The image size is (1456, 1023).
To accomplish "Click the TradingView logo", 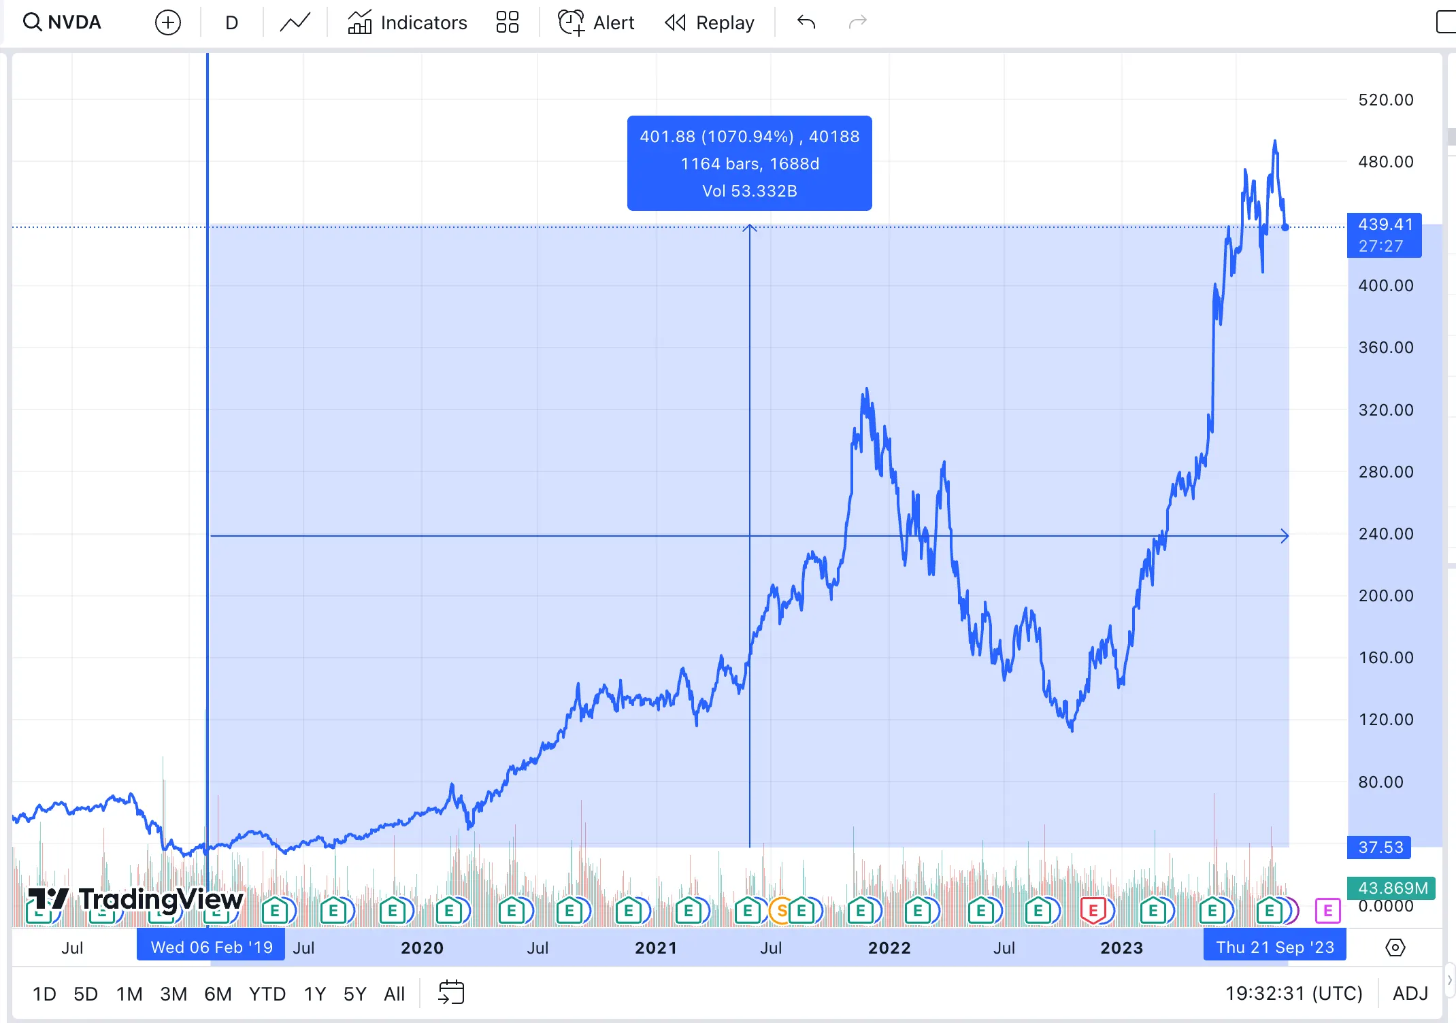I will coord(135,899).
